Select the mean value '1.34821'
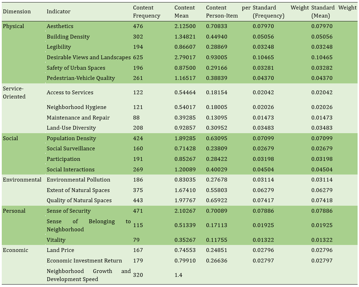This screenshot has width=359, height=287. click(185, 36)
